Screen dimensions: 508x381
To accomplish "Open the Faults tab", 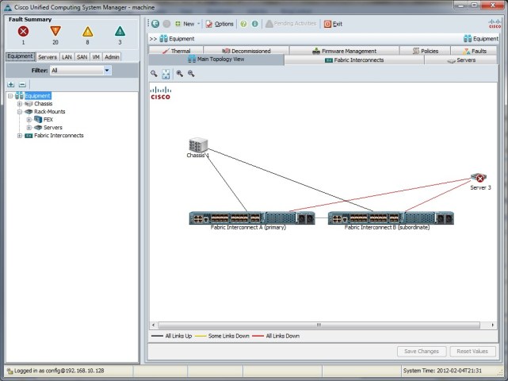I will pyautogui.click(x=474, y=51).
